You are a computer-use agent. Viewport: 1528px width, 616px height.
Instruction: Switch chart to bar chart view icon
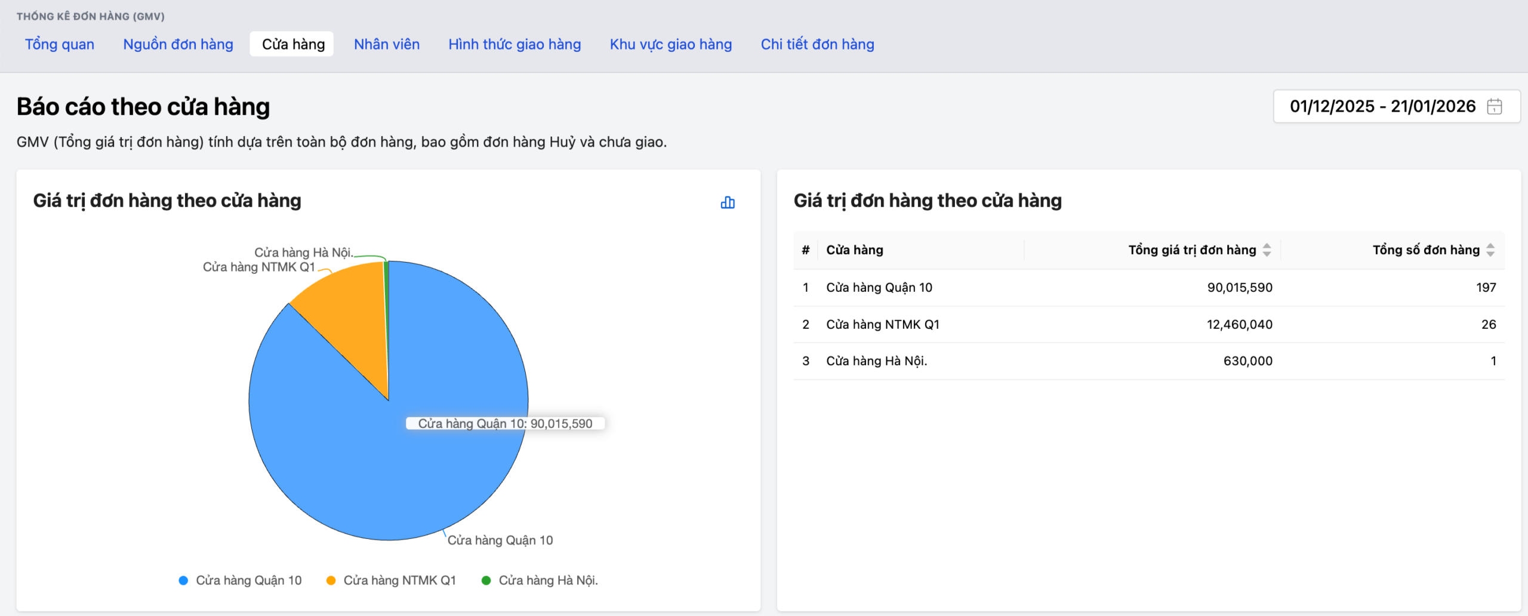pos(727,203)
